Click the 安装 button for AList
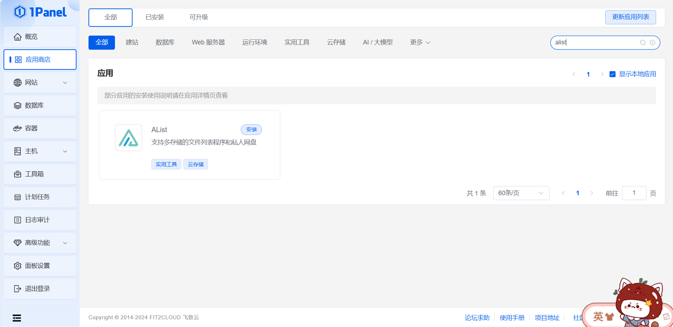Image resolution: width=673 pixels, height=327 pixels. click(251, 130)
